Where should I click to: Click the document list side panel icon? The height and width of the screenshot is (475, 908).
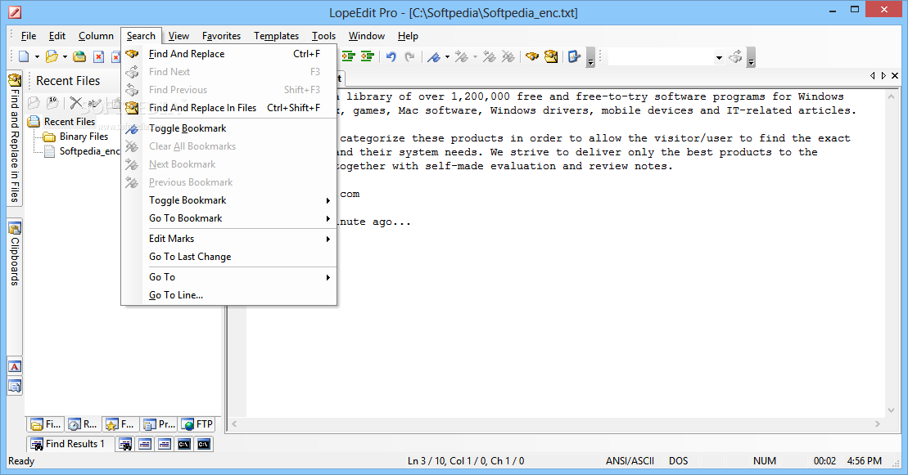15,385
